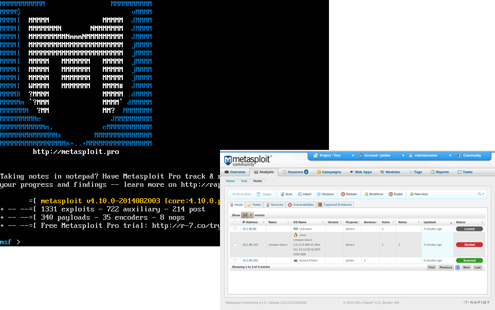Select the Analysis tab

coord(264,172)
